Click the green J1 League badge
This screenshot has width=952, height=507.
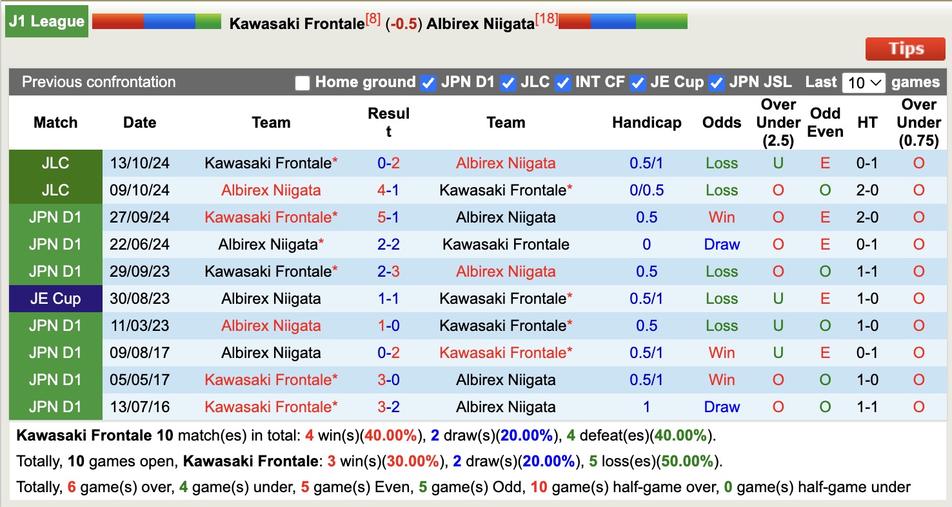tap(46, 21)
